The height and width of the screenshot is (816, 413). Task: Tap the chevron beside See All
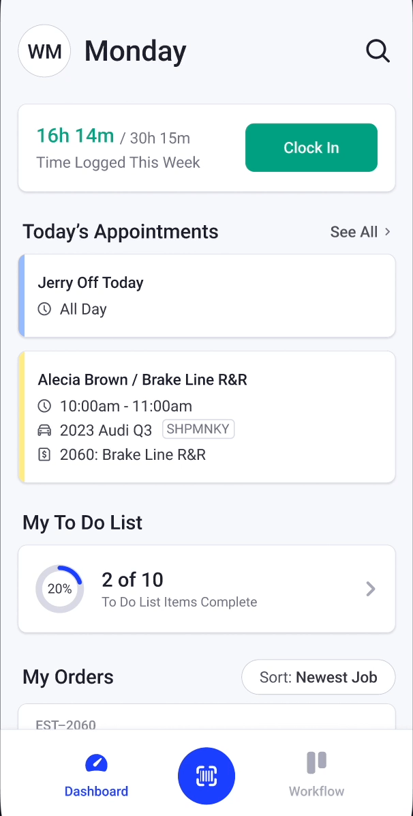tap(388, 232)
